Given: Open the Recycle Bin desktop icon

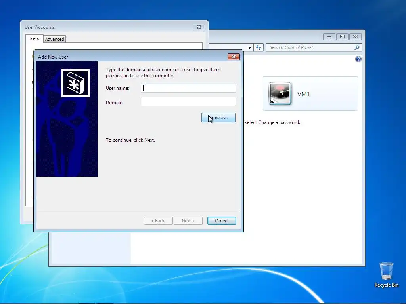Looking at the screenshot, I should (x=386, y=275).
